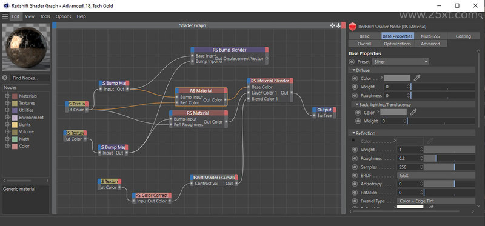Open the hamburger menu icon
The height and width of the screenshot is (226, 485).
pyautogui.click(x=5, y=16)
